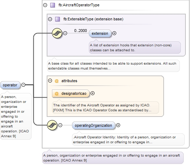Click the sequence compositor icon before extension
Viewport: 190px width, 165px height.
(57, 33)
